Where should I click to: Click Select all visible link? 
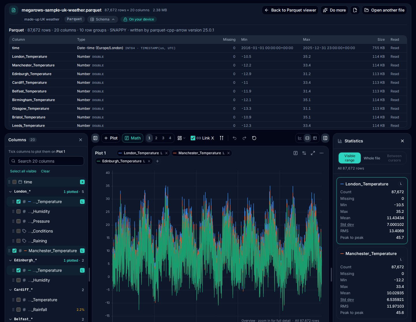coord(23,171)
